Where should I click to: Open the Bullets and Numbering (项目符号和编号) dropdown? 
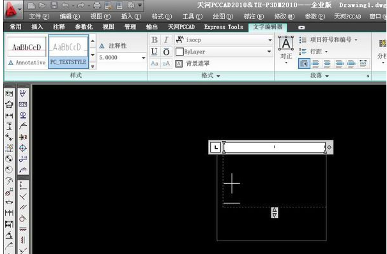[328, 40]
